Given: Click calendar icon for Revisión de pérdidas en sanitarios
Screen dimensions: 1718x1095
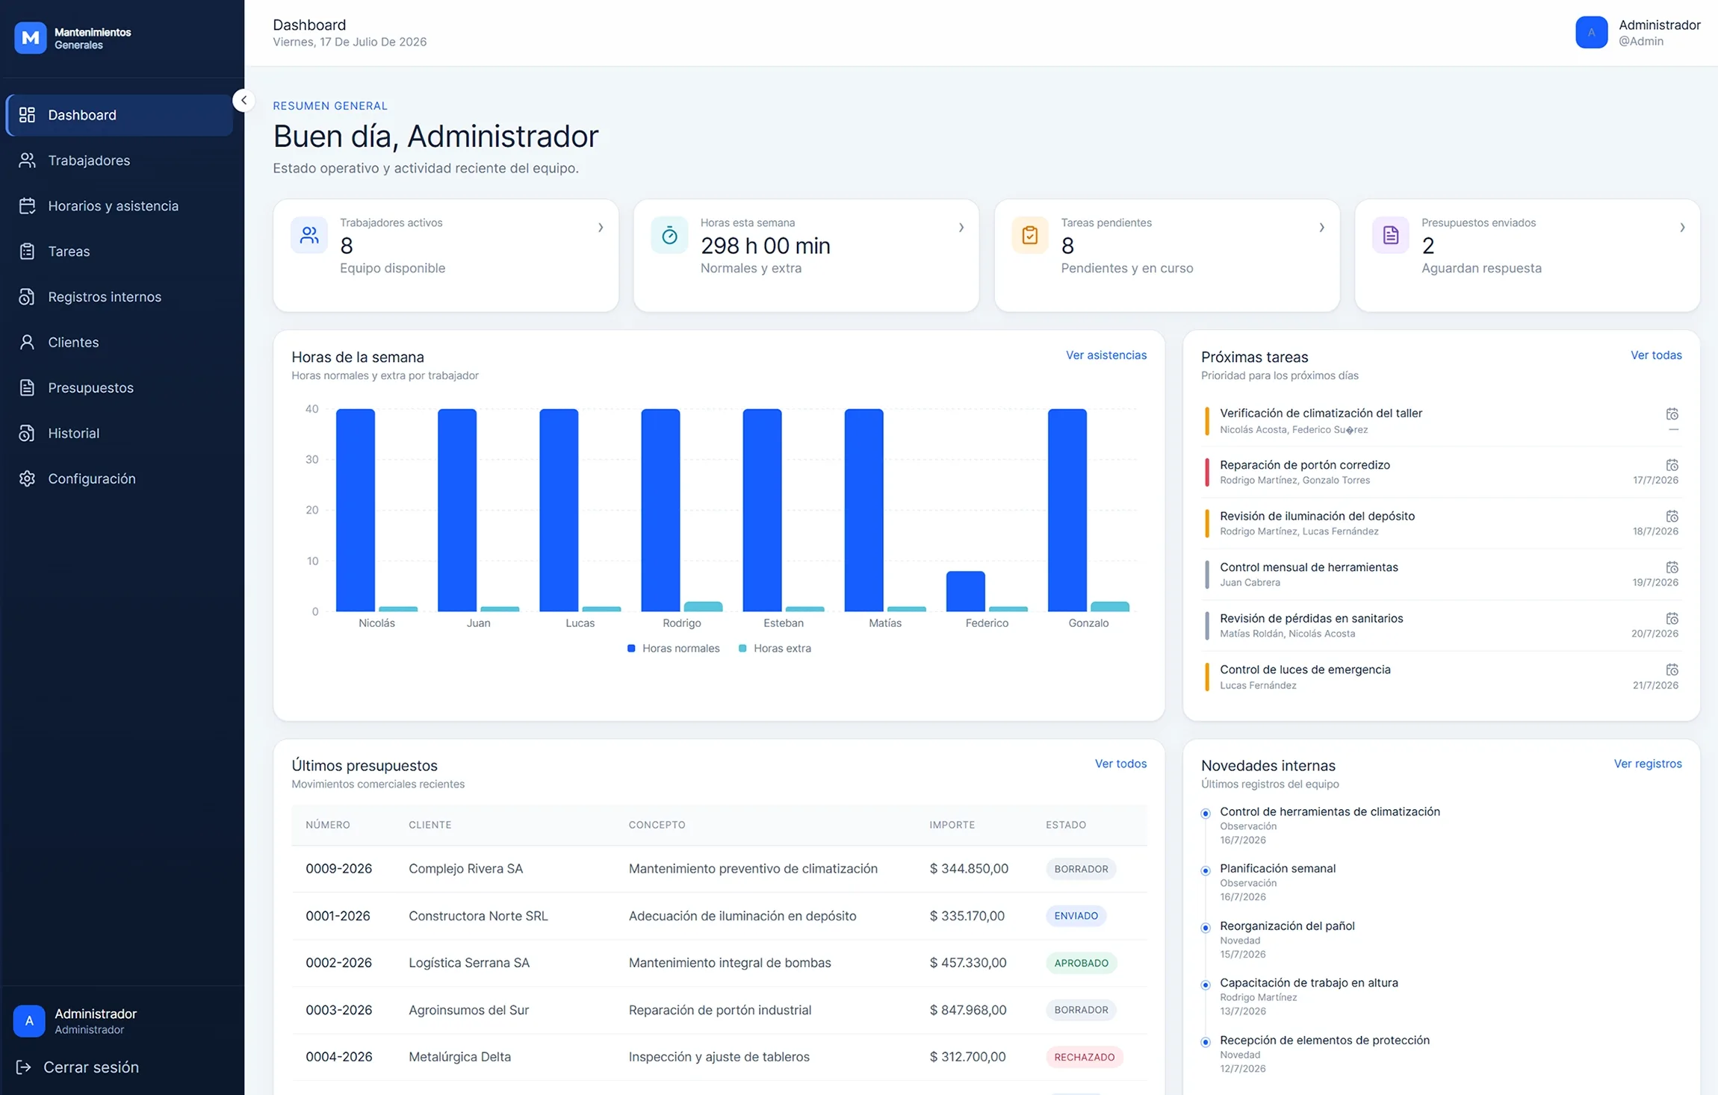Looking at the screenshot, I should pyautogui.click(x=1672, y=619).
